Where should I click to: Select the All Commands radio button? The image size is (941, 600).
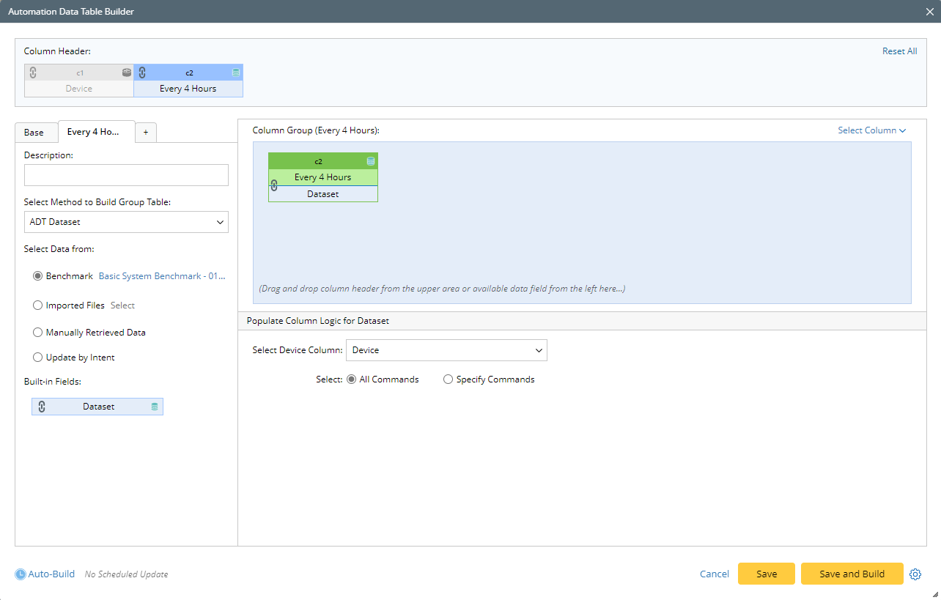click(351, 379)
